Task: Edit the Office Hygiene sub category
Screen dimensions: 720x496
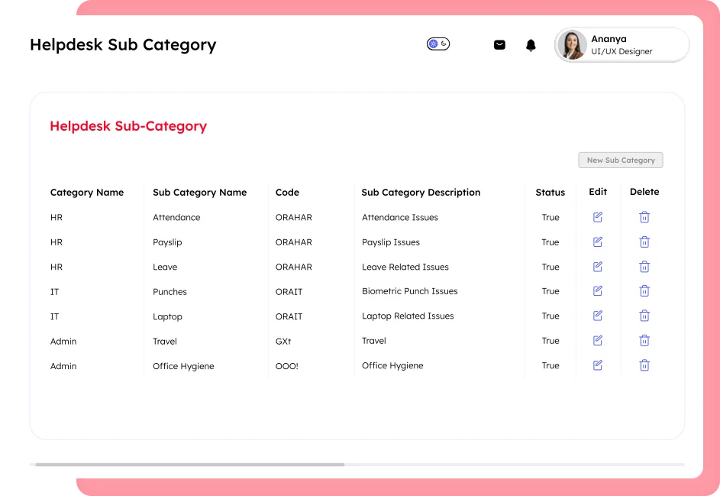Action: coord(597,365)
